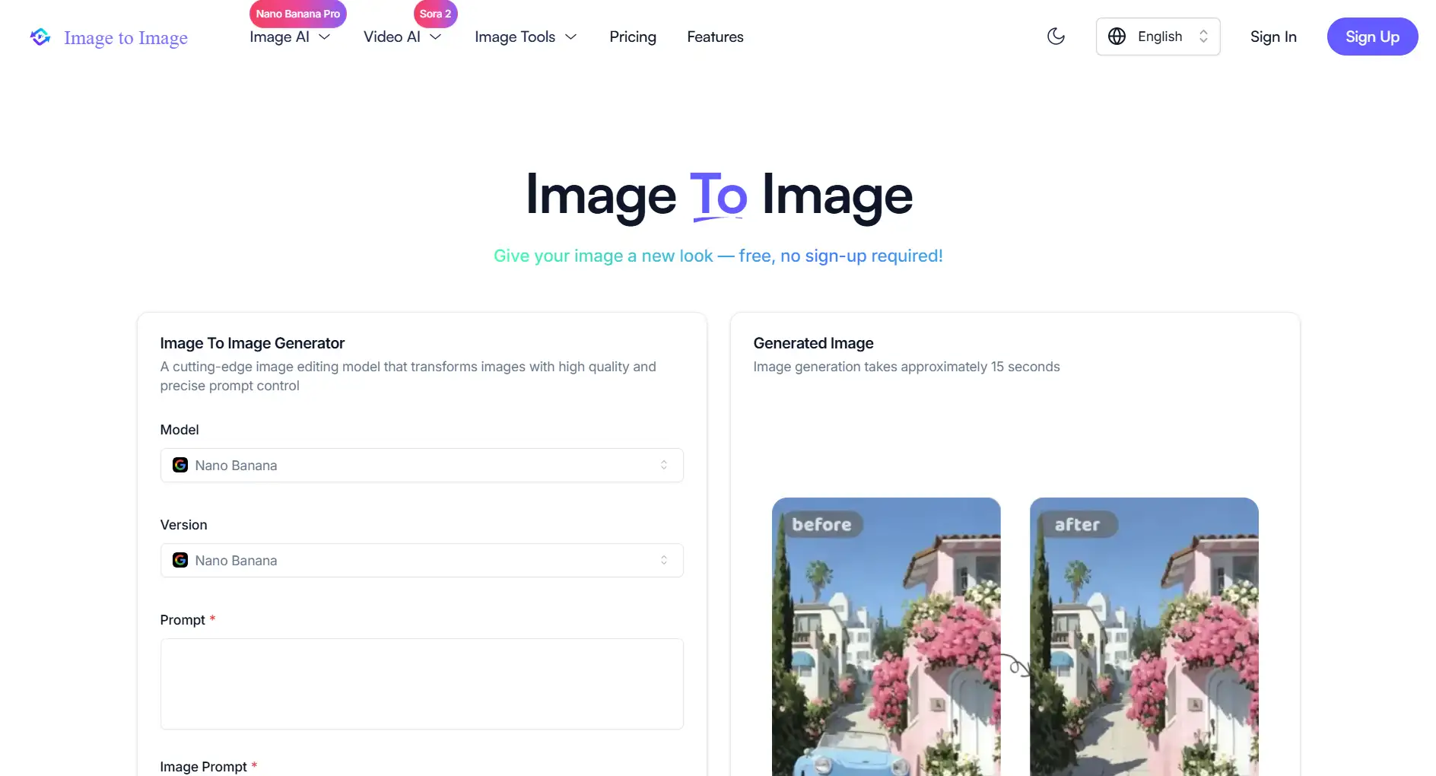The height and width of the screenshot is (776, 1436).
Task: Click the Nano Banana Pro badge
Action: [x=297, y=14]
